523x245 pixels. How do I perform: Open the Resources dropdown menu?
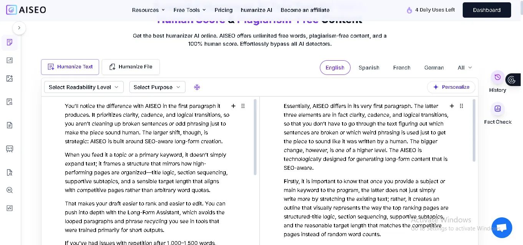(x=148, y=10)
